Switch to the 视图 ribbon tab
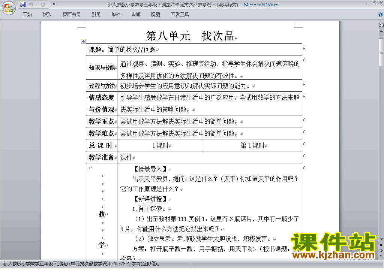Screen dimensions: 384x269 click(156, 15)
